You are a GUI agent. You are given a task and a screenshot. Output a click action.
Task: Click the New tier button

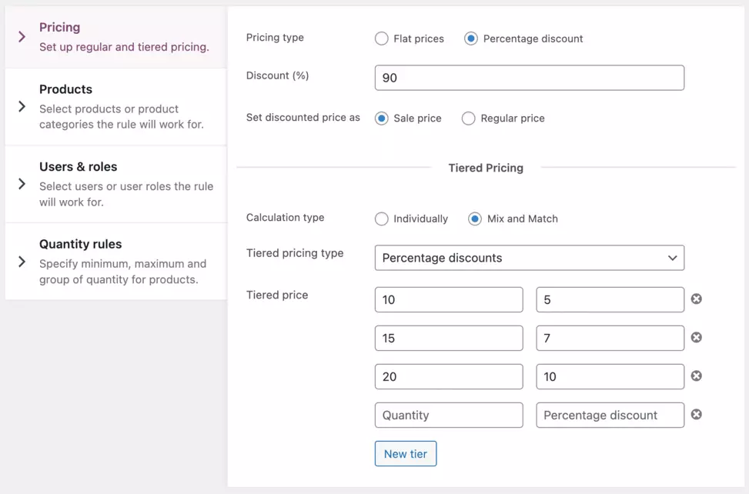[406, 453]
